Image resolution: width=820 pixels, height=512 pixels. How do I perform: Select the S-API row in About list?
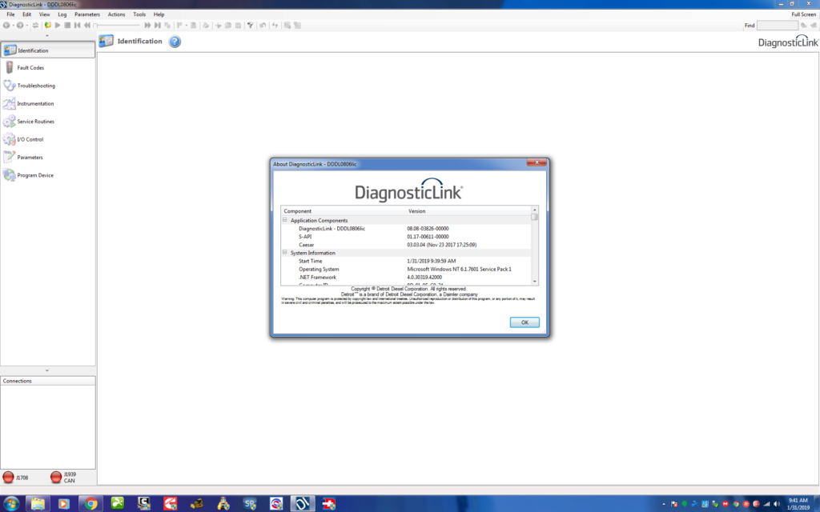(x=406, y=237)
